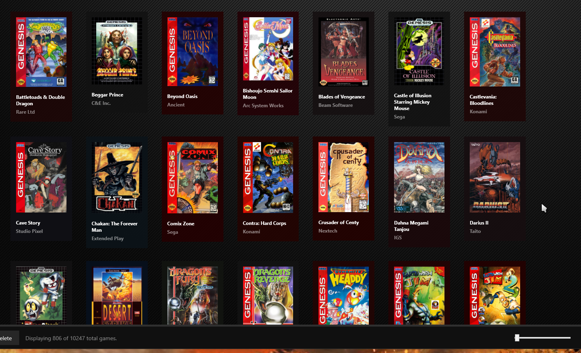Click developer name Studio Pixel
The image size is (581, 353).
pyautogui.click(x=29, y=231)
